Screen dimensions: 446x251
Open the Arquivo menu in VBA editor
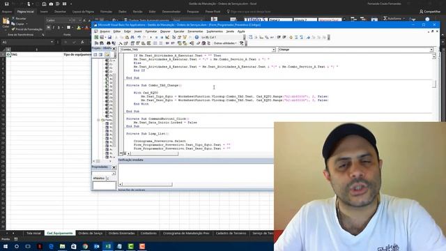click(105, 31)
